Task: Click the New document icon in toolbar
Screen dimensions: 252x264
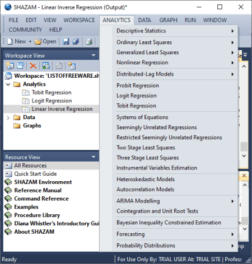Action: 10,41
